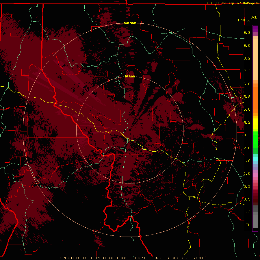Click the 2.6 value on the color scale

tap(247, 148)
